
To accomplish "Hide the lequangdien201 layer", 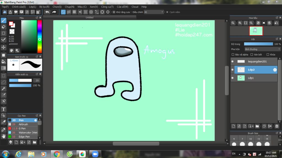I will pos(232,61).
